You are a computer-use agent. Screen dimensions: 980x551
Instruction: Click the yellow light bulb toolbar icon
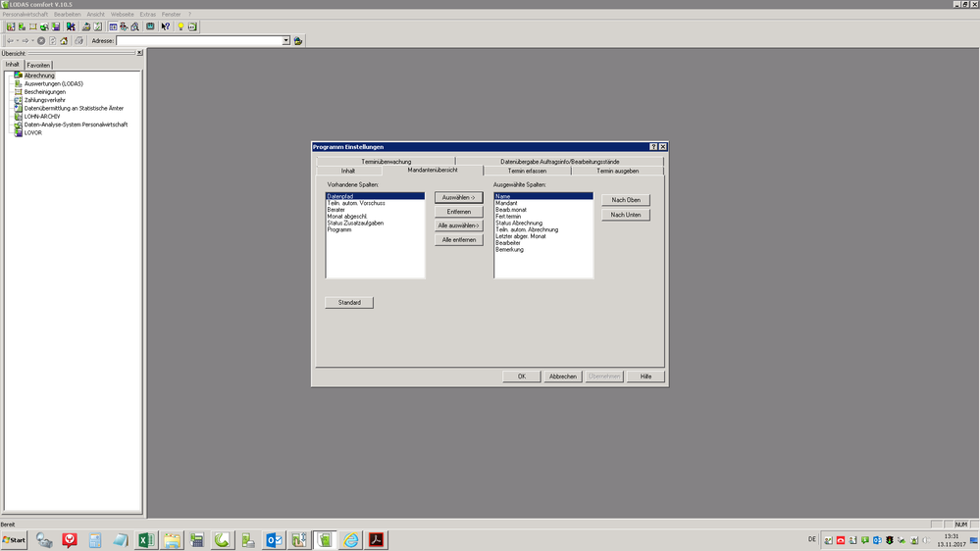181,26
